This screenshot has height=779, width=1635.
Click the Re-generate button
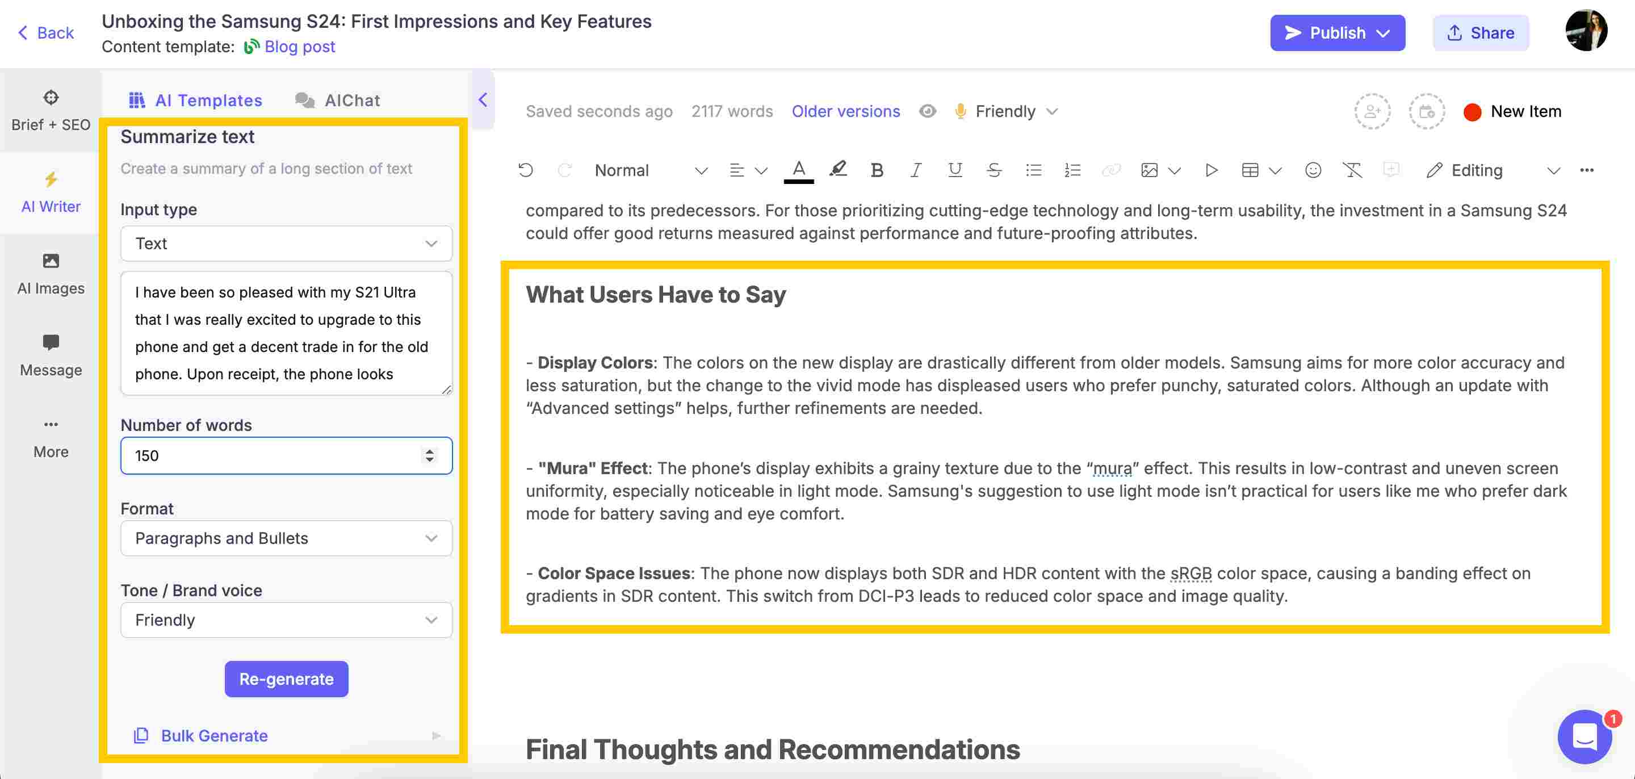286,679
